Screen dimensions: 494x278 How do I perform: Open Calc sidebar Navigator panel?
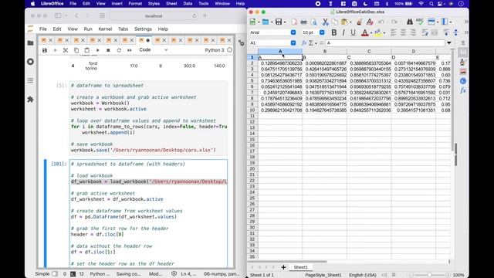click(x=463, y=81)
